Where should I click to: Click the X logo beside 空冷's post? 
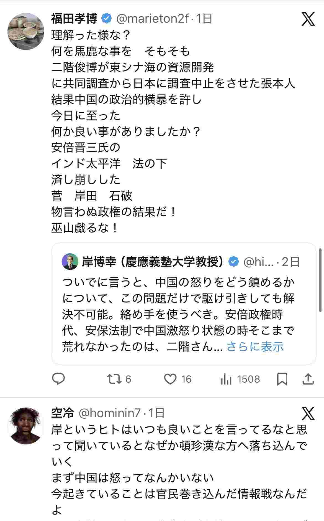[308, 414]
